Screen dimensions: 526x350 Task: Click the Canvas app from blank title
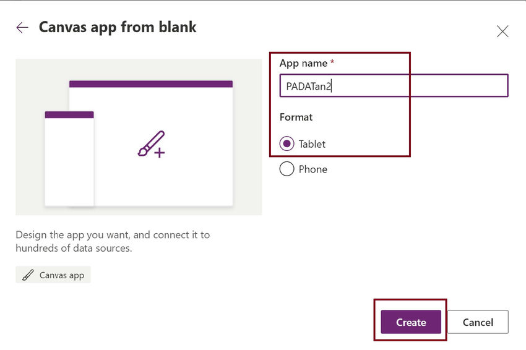(x=118, y=27)
